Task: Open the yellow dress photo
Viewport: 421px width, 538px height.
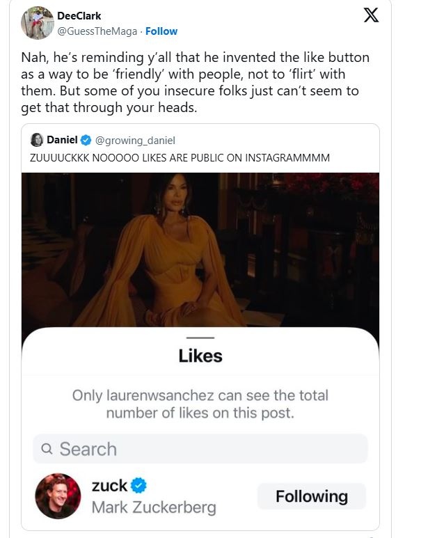Action: [200, 251]
